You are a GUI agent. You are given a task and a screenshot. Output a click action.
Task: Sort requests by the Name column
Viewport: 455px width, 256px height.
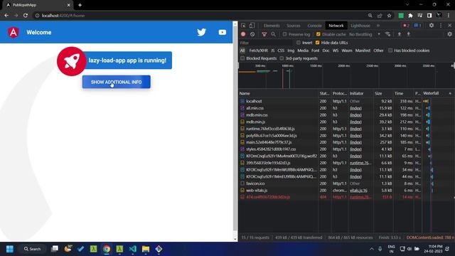pos(278,93)
